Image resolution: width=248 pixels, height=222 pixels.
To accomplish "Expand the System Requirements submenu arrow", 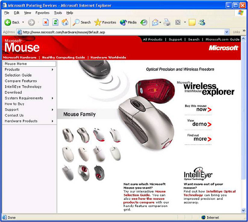I will pyautogui.click(x=52, y=98).
